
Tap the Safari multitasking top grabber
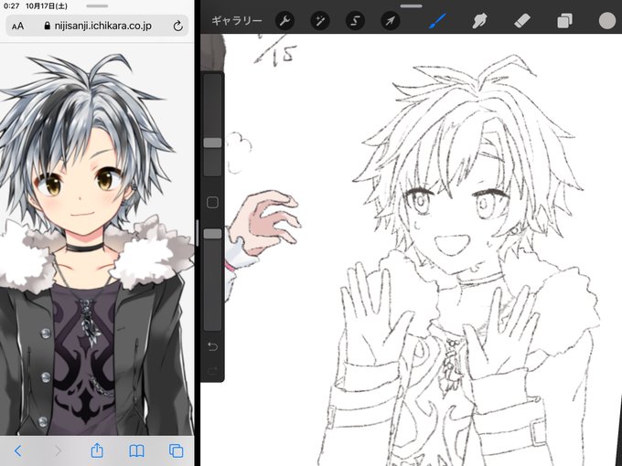pyautogui.click(x=97, y=6)
